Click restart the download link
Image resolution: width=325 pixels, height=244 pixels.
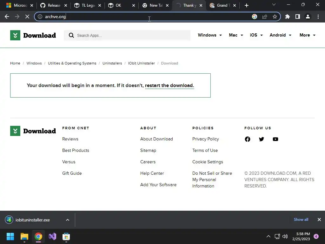pos(169,85)
